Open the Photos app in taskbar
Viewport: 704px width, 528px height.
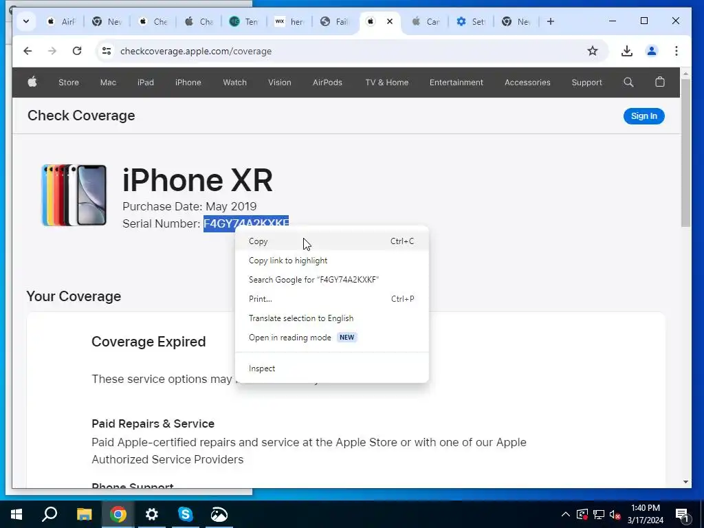click(x=219, y=514)
